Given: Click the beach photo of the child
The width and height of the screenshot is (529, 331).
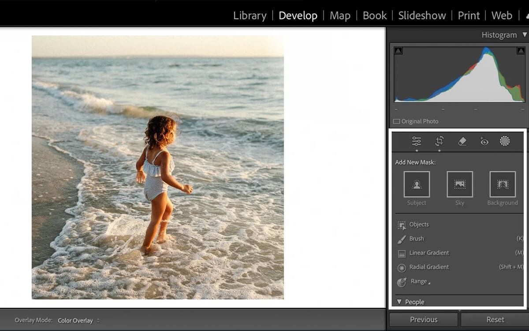Looking at the screenshot, I should (157, 167).
